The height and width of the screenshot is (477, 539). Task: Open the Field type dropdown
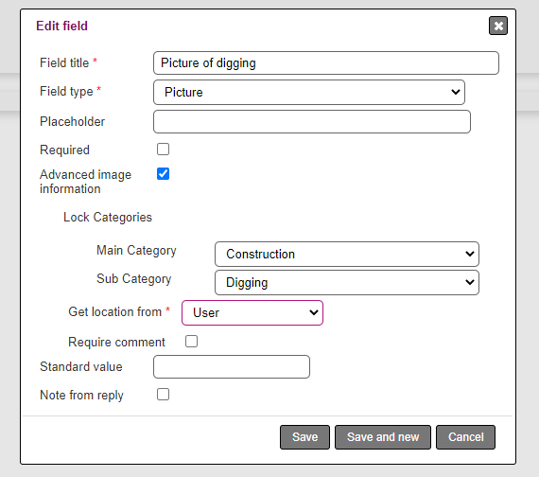(x=309, y=92)
